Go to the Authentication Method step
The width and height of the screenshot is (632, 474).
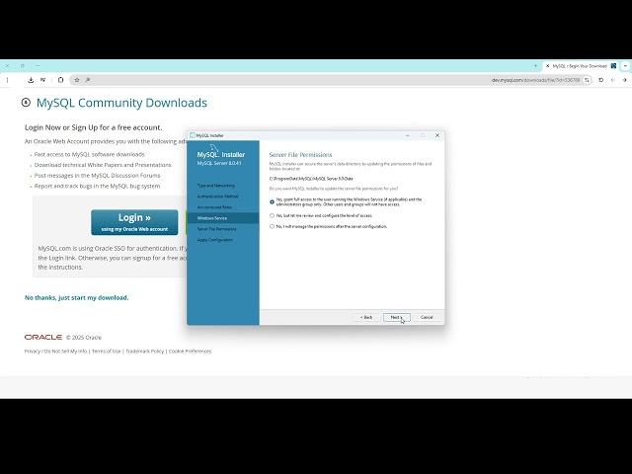[x=217, y=197]
